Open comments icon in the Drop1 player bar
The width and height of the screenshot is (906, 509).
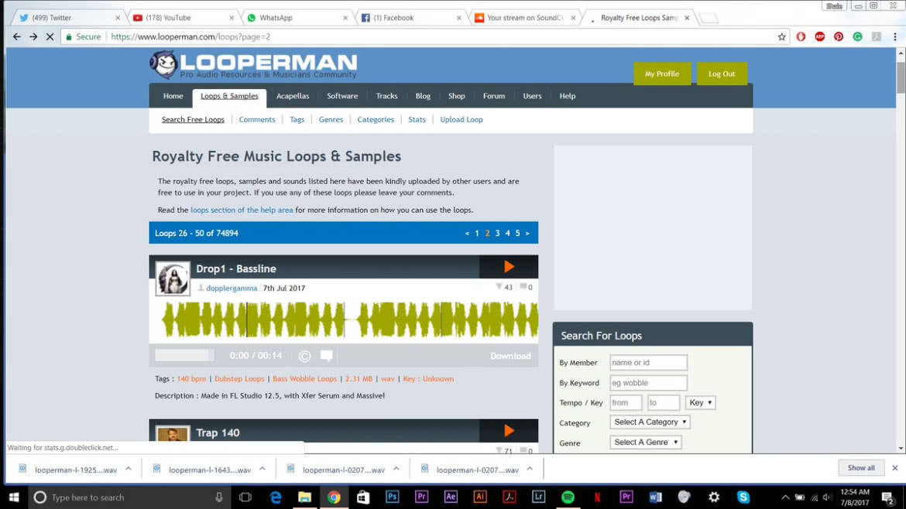click(x=327, y=356)
